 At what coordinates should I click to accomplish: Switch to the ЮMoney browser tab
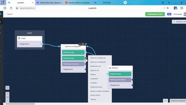[x=107, y=3]
